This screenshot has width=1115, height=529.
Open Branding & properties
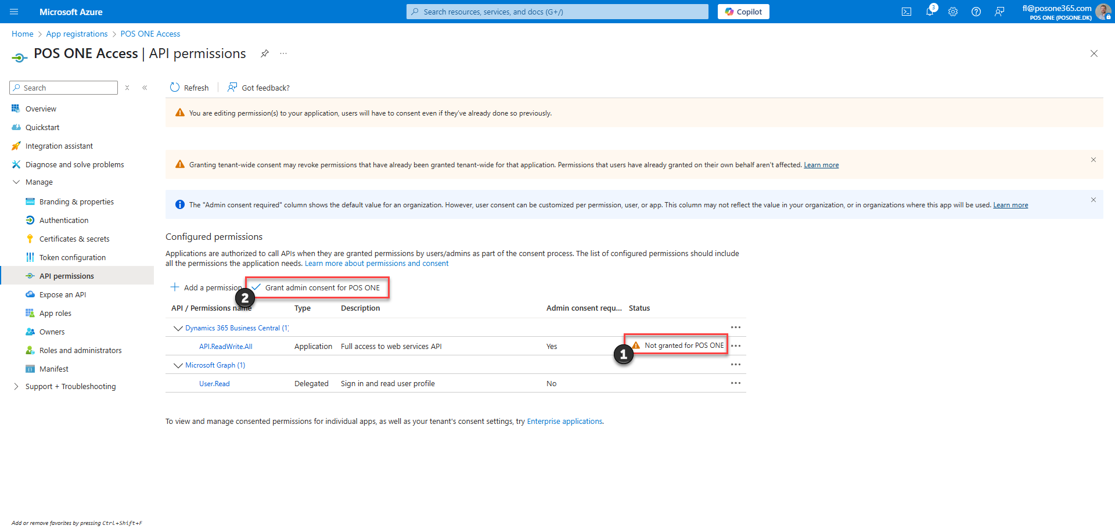[x=76, y=201]
